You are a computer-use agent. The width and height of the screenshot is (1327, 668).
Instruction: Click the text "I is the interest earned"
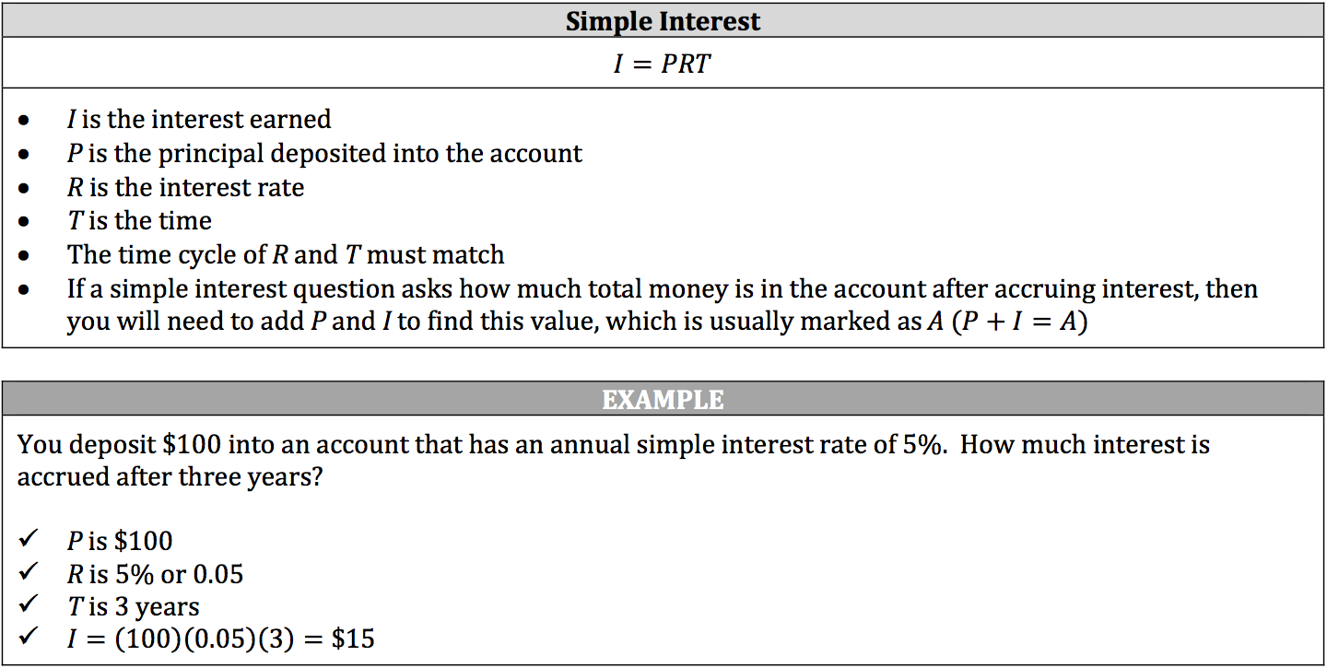[x=198, y=120]
